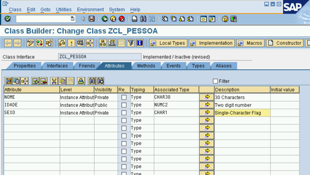Image resolution: width=310 pixels, height=175 pixels.
Task: Click the Delete row icon above attribute table
Action: click(x=43, y=81)
